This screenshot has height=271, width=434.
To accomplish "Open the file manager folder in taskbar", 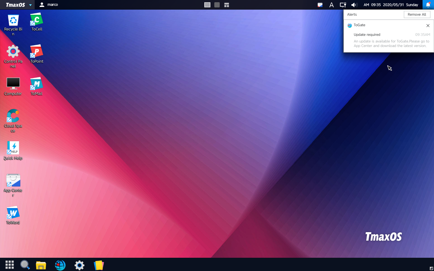I will pyautogui.click(x=41, y=265).
